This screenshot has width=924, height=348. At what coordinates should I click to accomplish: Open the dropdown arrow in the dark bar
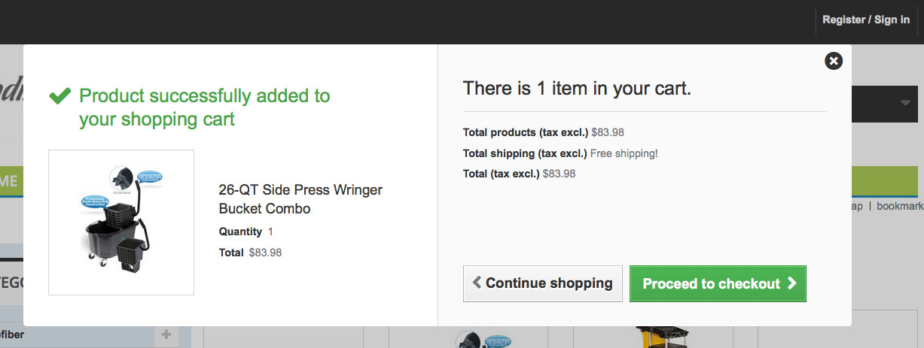[x=905, y=103]
